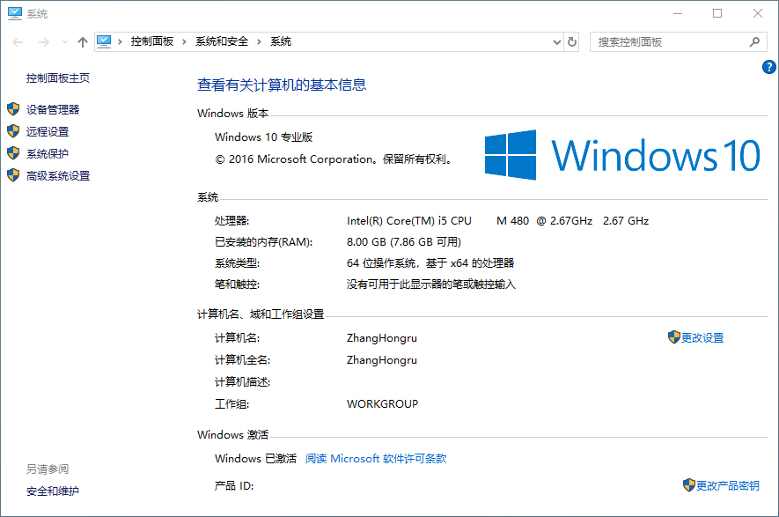Click 更改设置 next to computer name
The image size is (779, 517).
702,337
